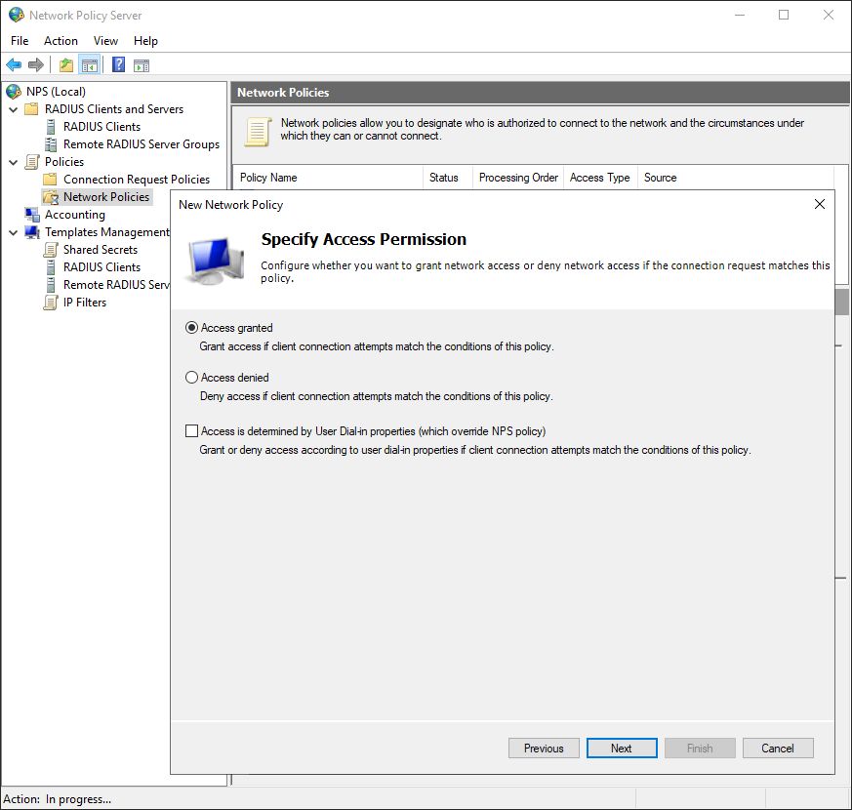852x810 pixels.
Task: Sort by the Policy Name column header
Action: click(x=328, y=178)
